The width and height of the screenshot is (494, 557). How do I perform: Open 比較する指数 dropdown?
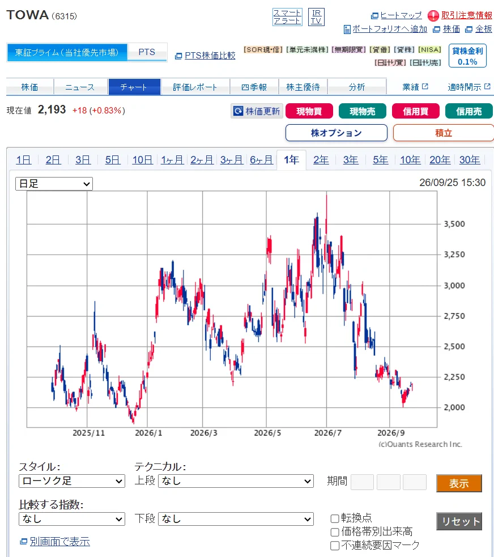[x=72, y=519]
